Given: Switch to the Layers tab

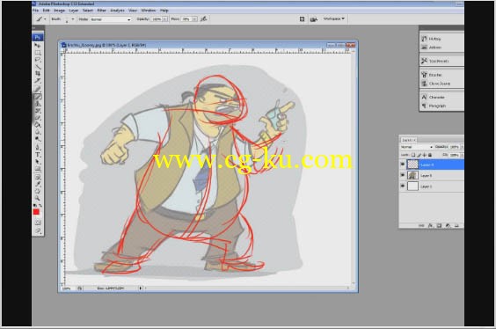Looking at the screenshot, I should point(408,140).
